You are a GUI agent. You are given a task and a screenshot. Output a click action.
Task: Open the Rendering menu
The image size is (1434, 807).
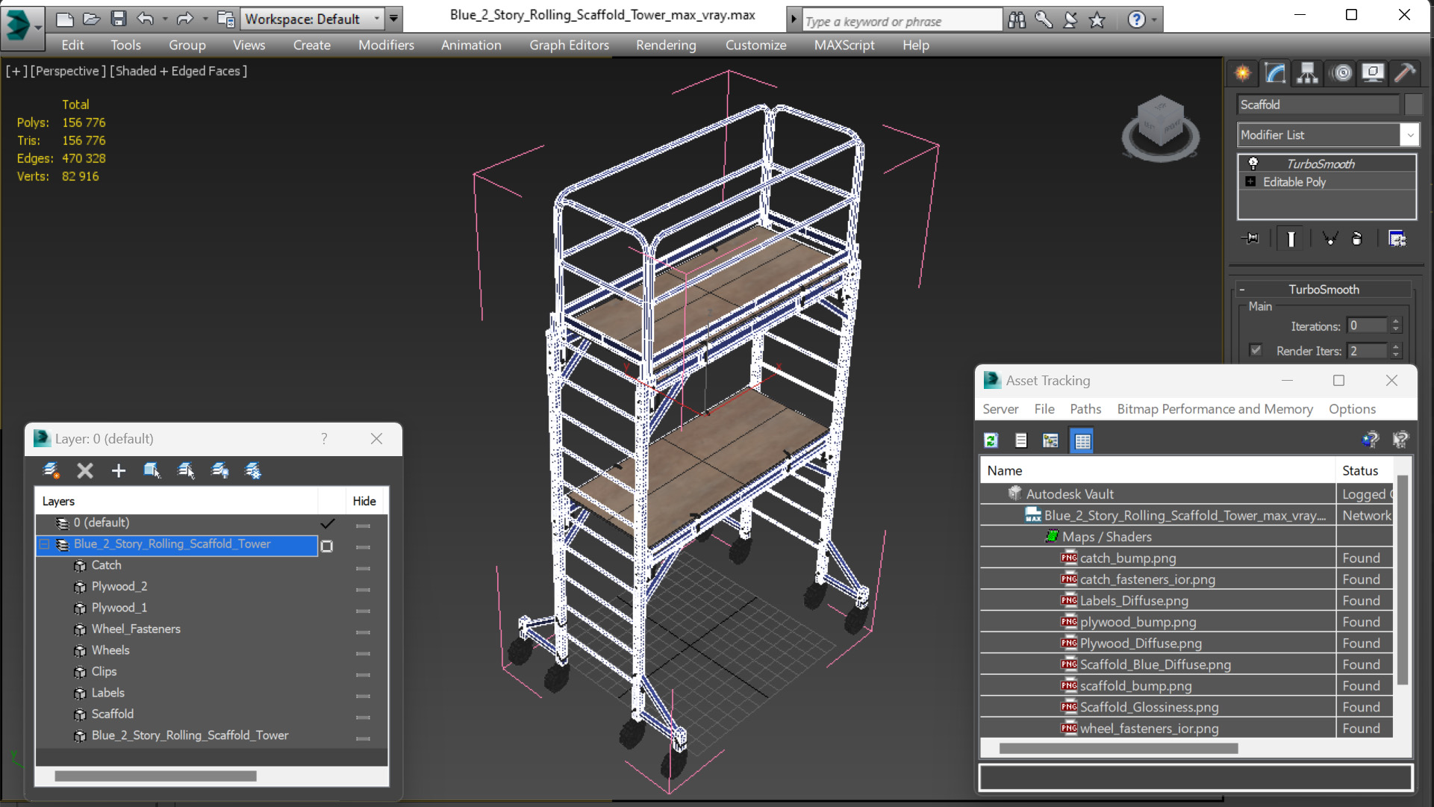coord(666,45)
